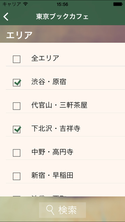This screenshot has height=222, width=125.
Task: Select the 全エリア label text
Action: tap(45, 58)
